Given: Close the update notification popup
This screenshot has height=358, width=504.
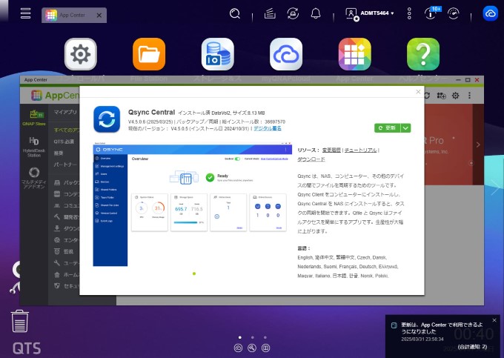Looking at the screenshot, I should click(x=494, y=320).
